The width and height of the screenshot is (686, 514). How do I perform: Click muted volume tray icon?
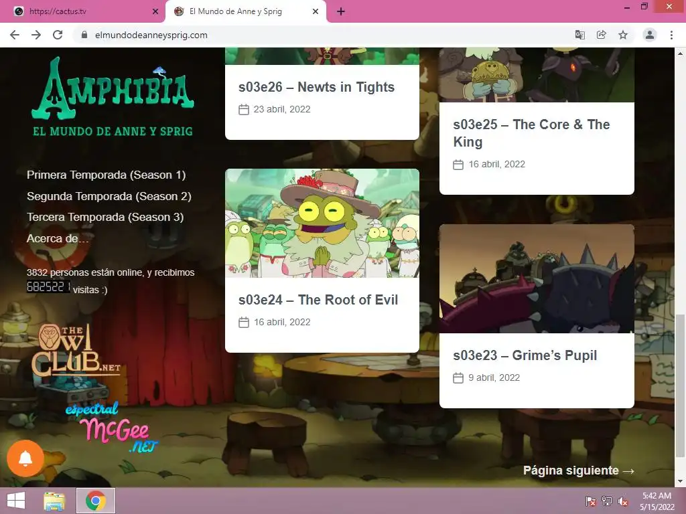(x=623, y=501)
